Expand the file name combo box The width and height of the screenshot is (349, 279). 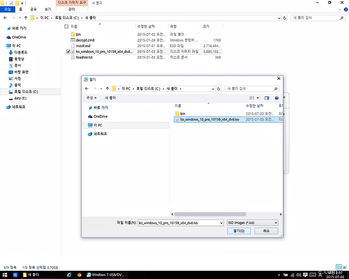tap(221, 223)
